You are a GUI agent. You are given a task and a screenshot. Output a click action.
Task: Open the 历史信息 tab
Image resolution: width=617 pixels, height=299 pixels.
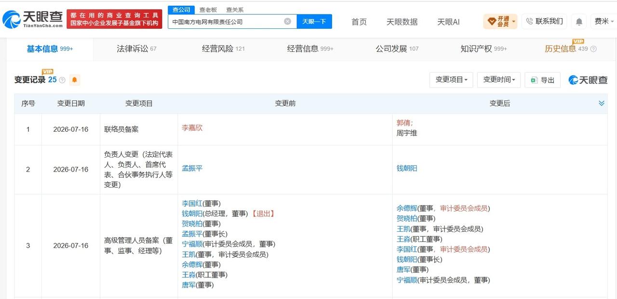tap(566, 49)
